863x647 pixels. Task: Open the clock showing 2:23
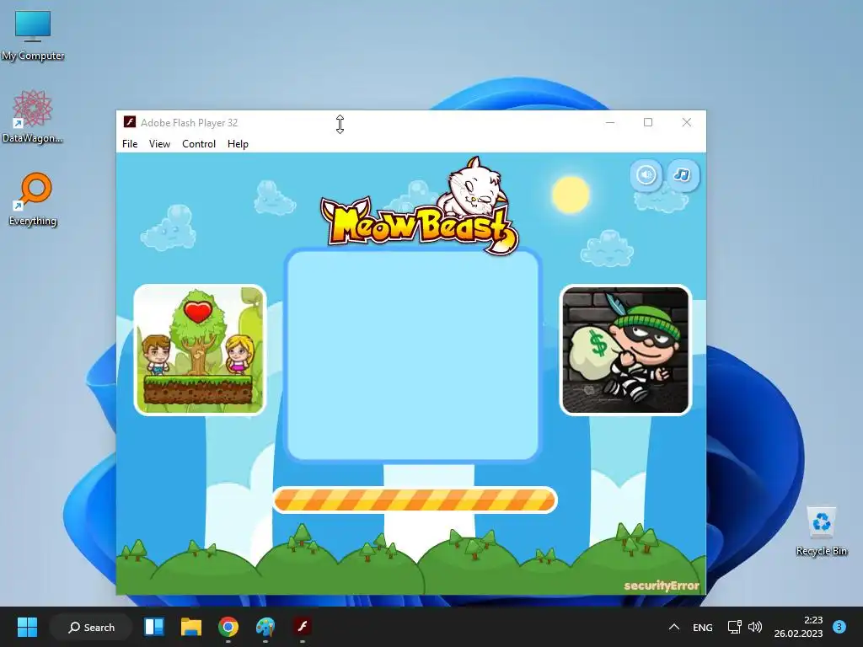click(798, 627)
